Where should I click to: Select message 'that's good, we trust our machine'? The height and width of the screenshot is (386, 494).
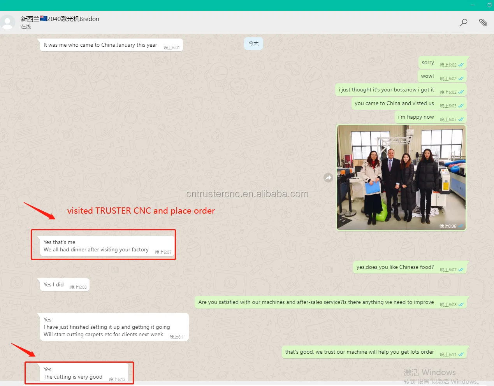click(375, 352)
